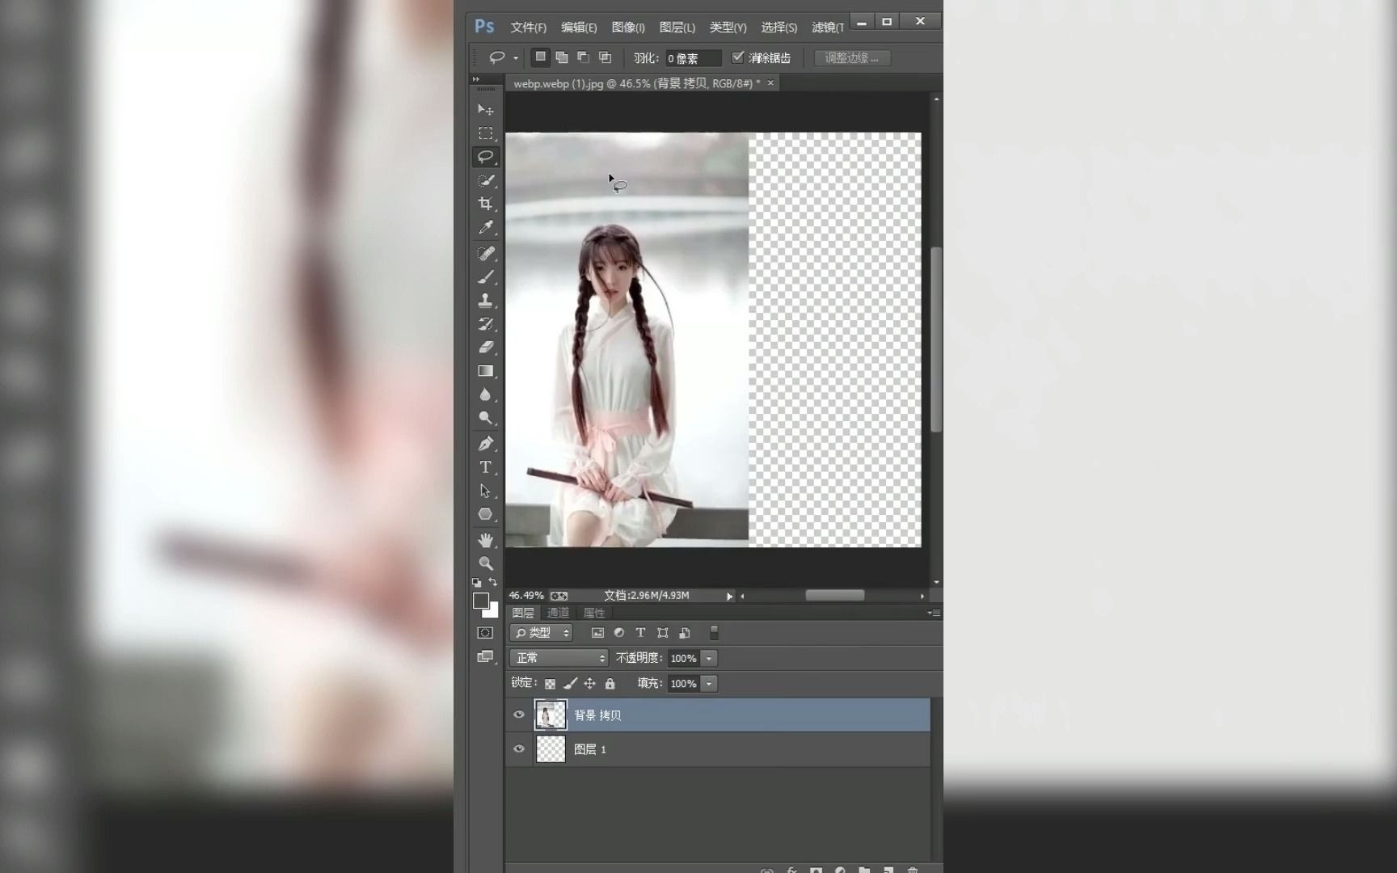Open the 类型 layer filter dropdown
1397x873 pixels.
click(x=542, y=633)
